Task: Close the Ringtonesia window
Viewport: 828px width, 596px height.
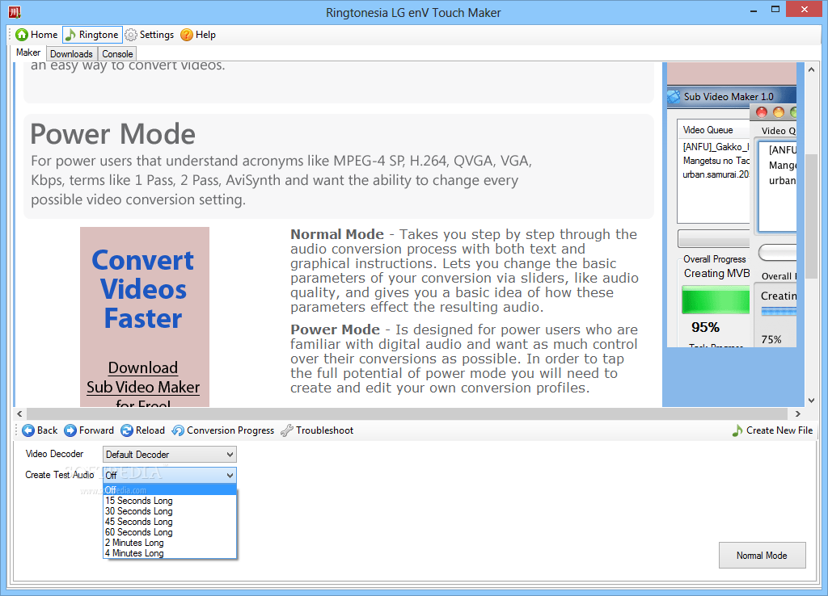Action: [805, 10]
